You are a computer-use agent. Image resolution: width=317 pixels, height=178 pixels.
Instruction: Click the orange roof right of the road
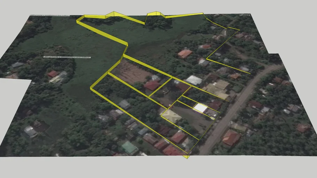coord(231,138)
